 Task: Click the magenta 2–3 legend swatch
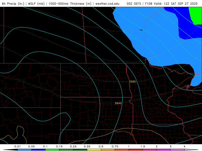point(164,150)
